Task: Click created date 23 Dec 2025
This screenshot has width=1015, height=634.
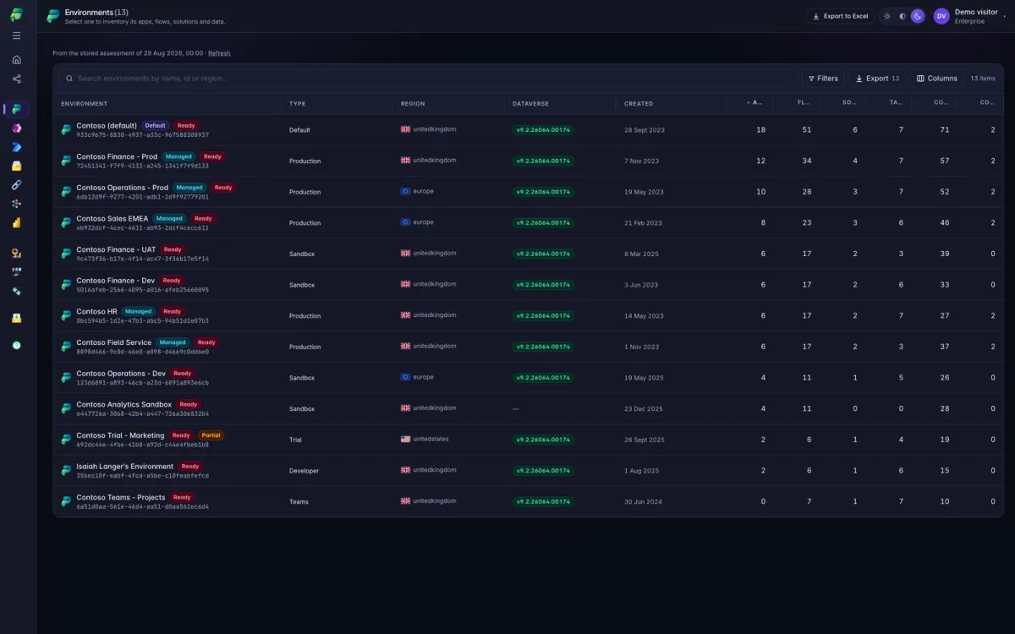Action: [x=644, y=409]
